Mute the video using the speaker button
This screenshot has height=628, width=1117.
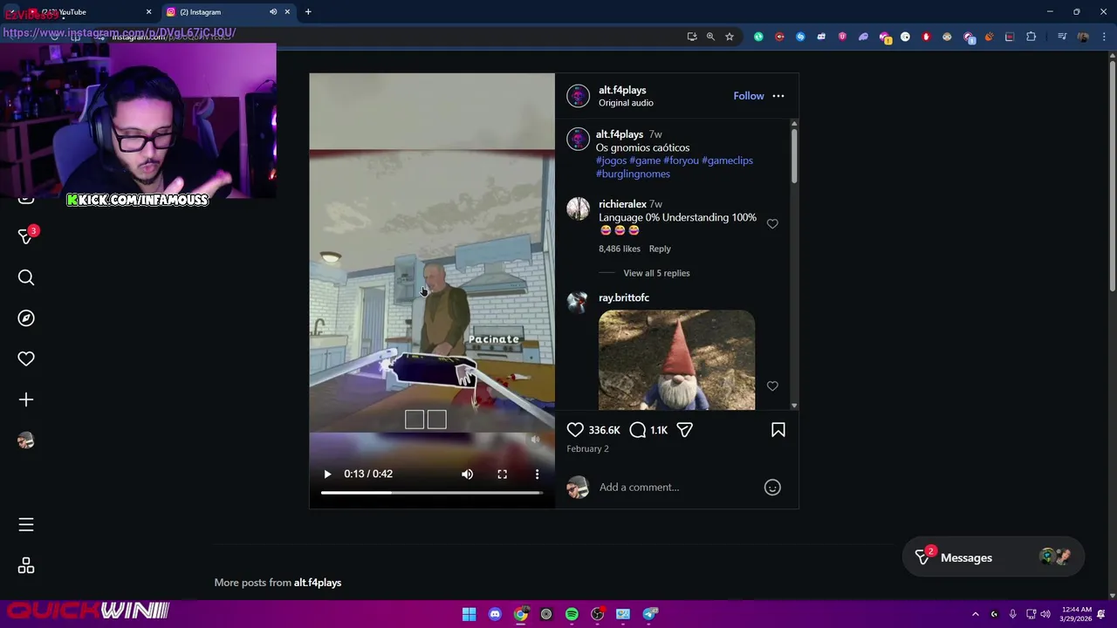[467, 474]
